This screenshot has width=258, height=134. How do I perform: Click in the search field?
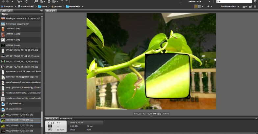[x=234, y=1]
